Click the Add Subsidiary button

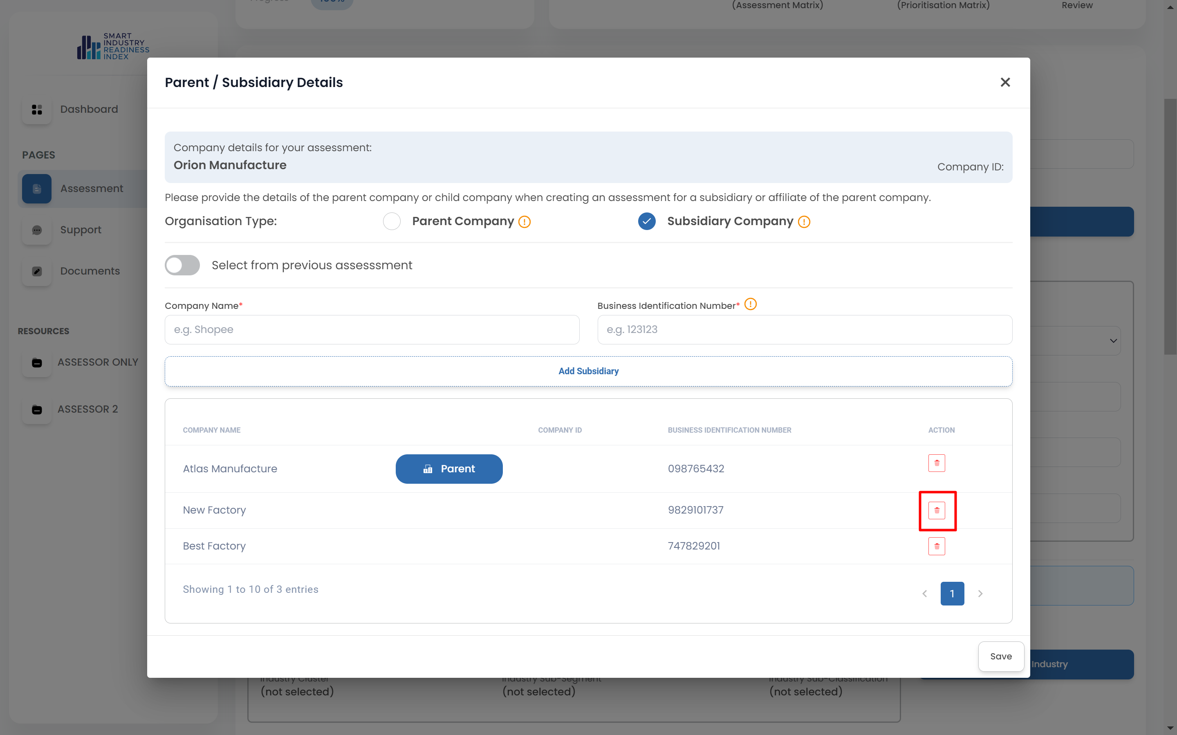point(588,371)
